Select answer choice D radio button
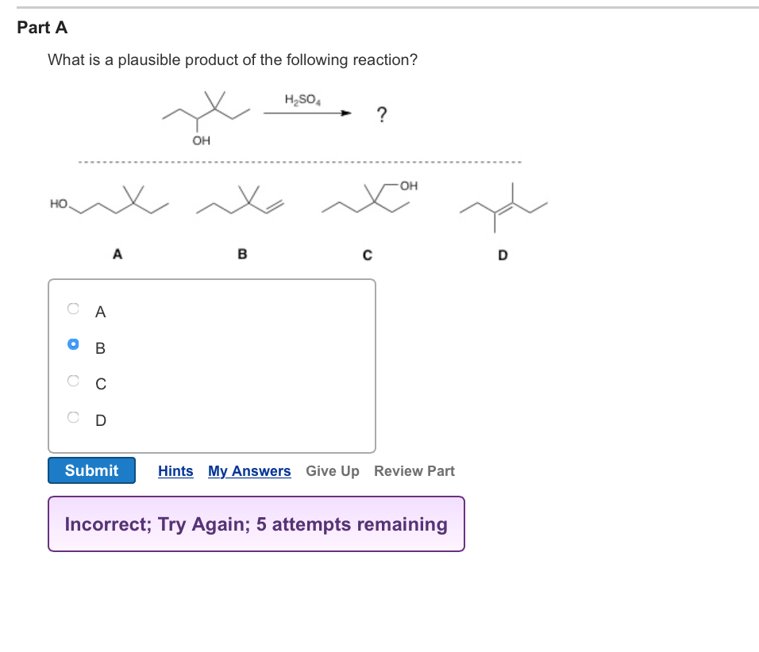Viewport: 759px width, 652px height. [73, 416]
